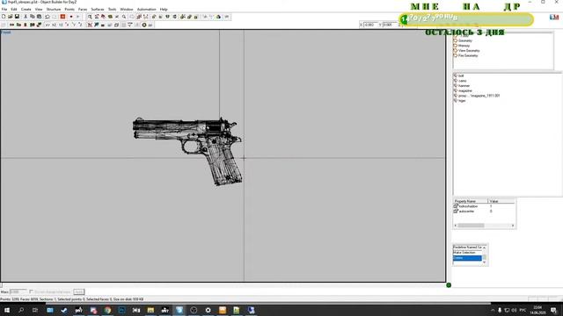Click the second magnifier icon in top toolbar
This screenshot has width=563, height=316.
click(124, 17)
